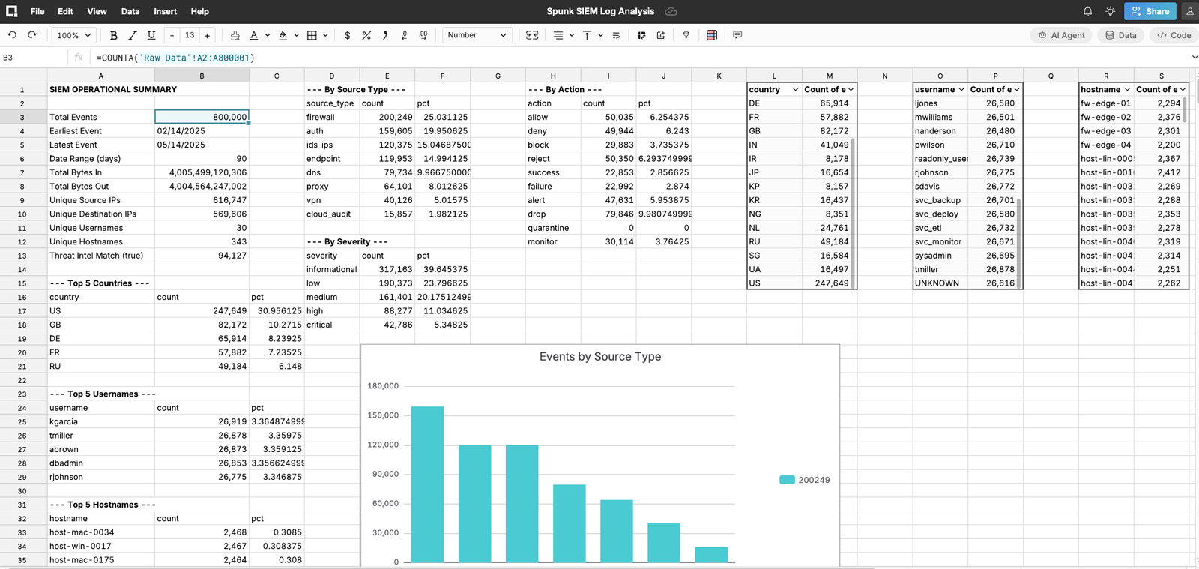Image resolution: width=1199 pixels, height=569 pixels.
Task: Decrease decimal places
Action: pyautogui.click(x=405, y=35)
